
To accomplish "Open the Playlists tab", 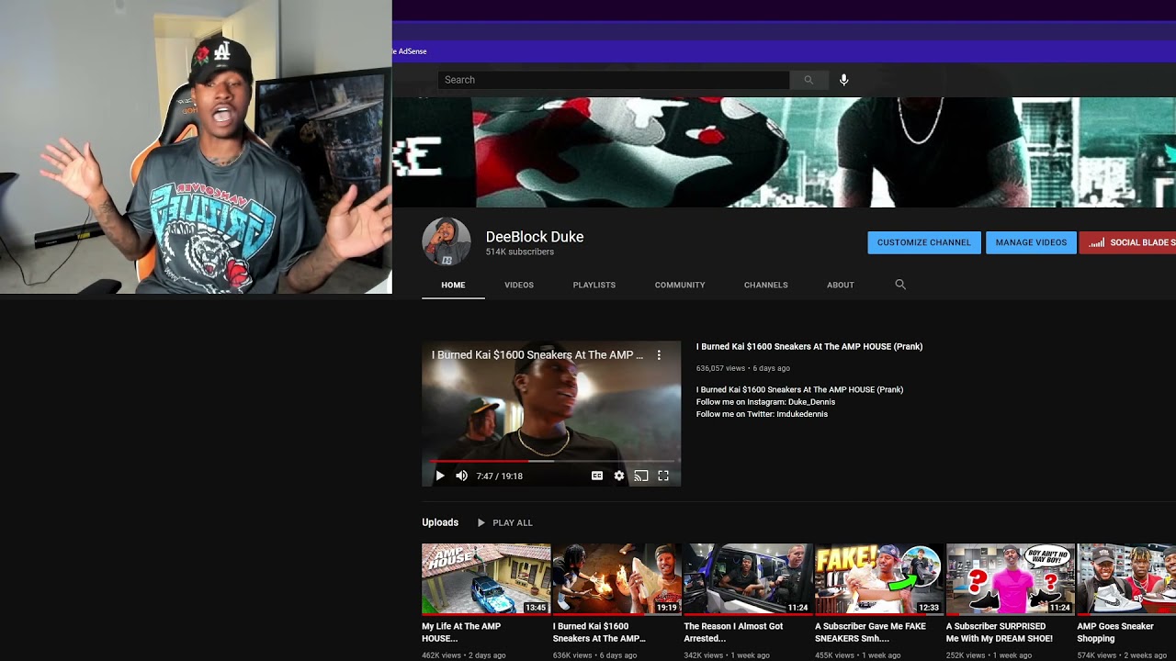I will 594,285.
